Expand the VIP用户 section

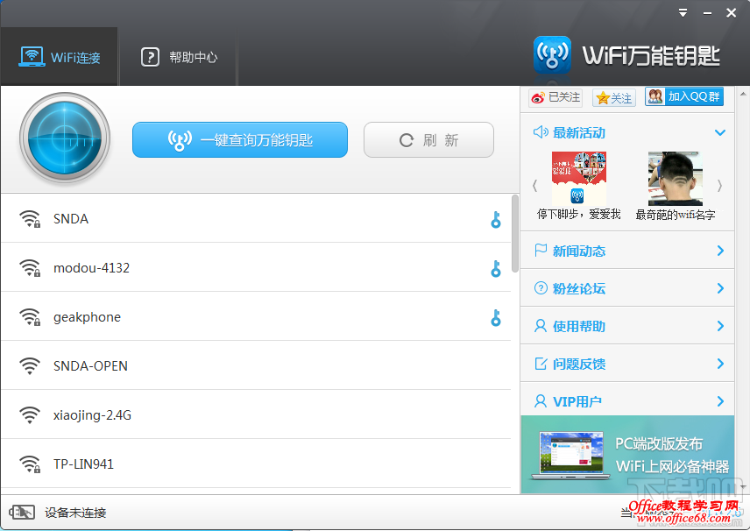click(627, 401)
